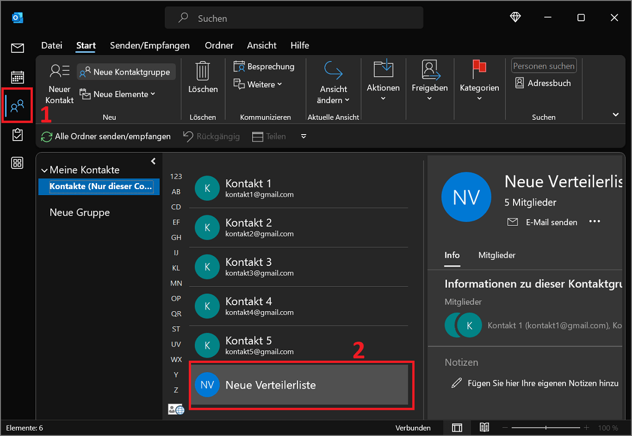632x436 pixels.
Task: Customize the quick access toolbar dropdown
Action: click(x=303, y=136)
